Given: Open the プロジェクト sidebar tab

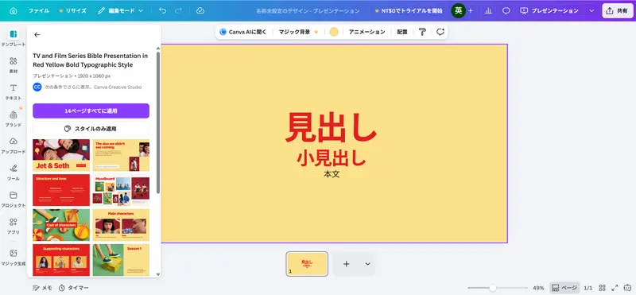Looking at the screenshot, I should point(14,200).
